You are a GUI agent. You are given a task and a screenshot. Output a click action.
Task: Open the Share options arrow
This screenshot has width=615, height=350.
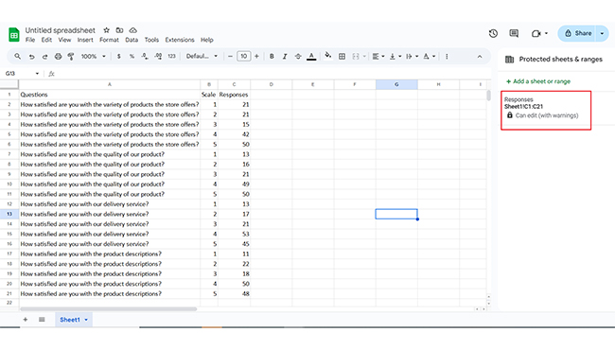click(x=602, y=33)
